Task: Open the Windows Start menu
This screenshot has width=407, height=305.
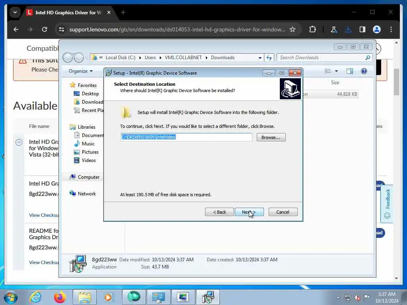Action: (11, 297)
